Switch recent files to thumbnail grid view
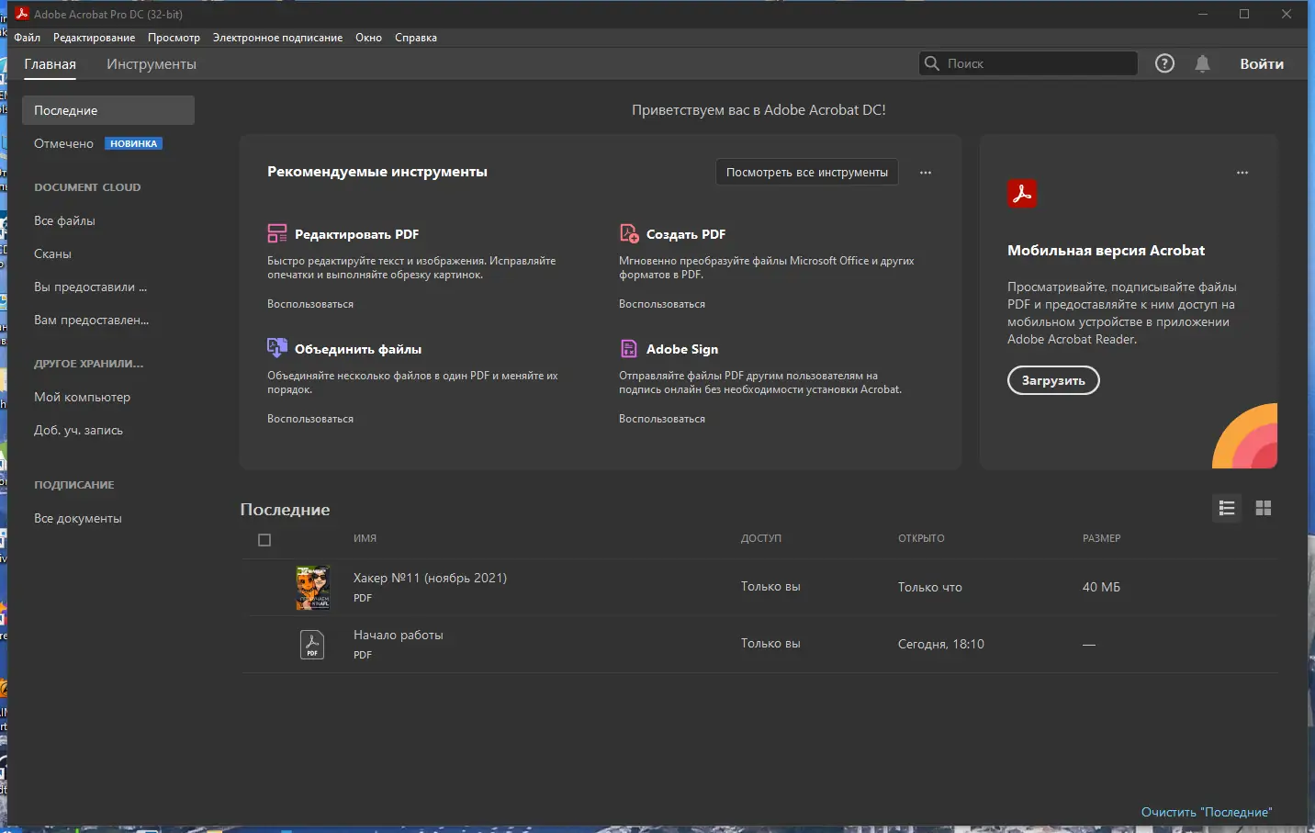Screen dimensions: 1315x833 [1264, 508]
